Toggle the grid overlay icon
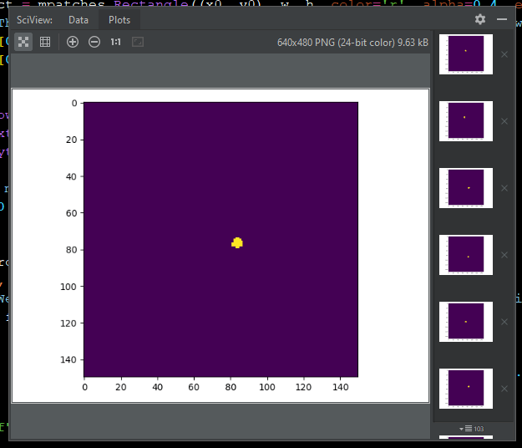This screenshot has height=448, width=522. pyautogui.click(x=45, y=42)
